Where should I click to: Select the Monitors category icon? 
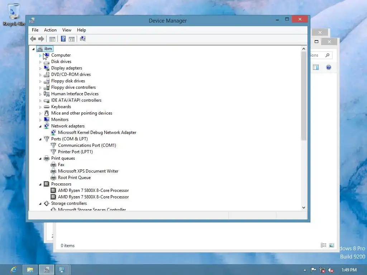47,120
